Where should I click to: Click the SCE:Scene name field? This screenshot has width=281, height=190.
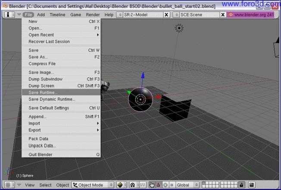click(200, 15)
